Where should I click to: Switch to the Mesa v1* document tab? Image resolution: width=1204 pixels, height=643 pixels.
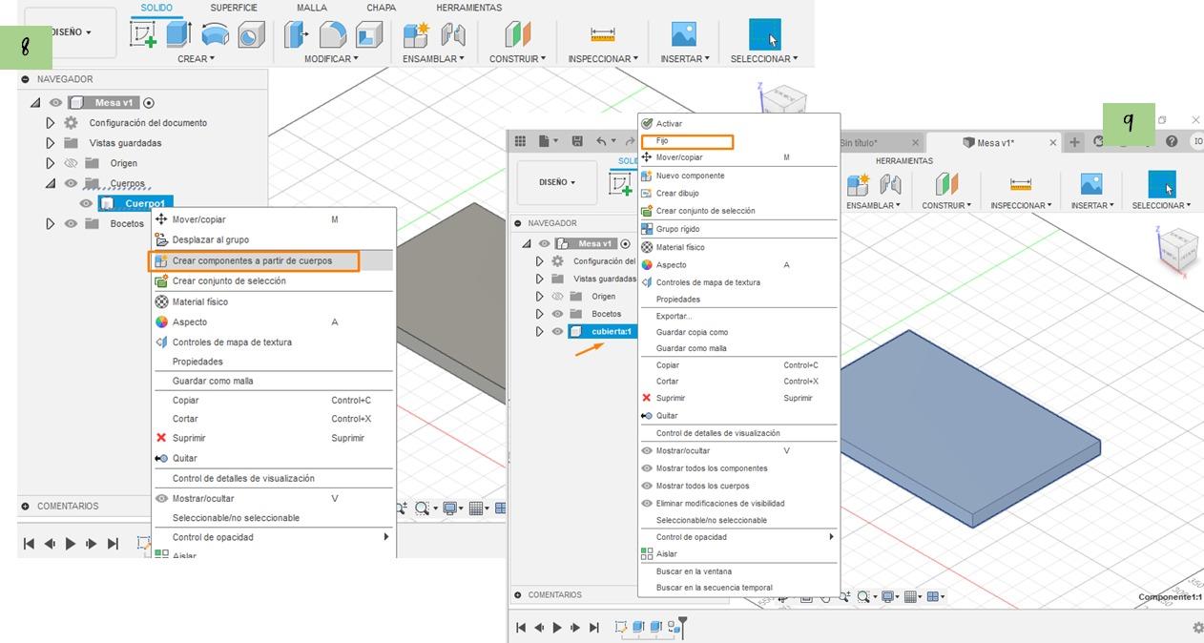click(x=996, y=143)
